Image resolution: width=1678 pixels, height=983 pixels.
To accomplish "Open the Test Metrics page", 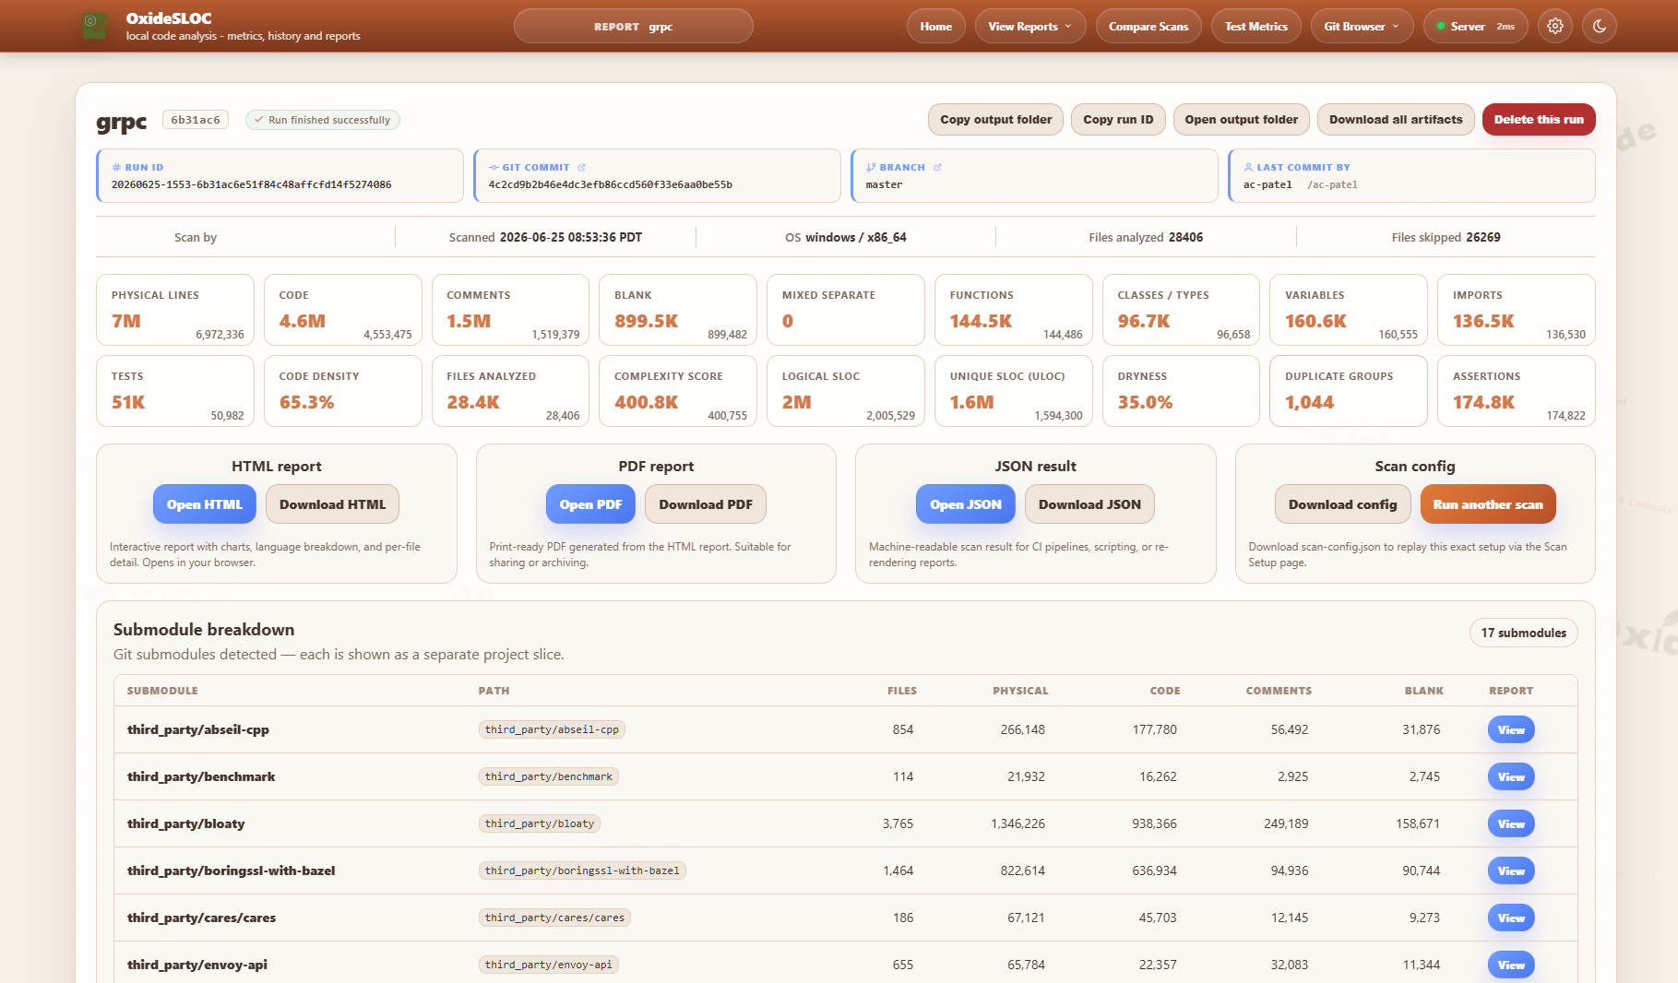I will point(1256,26).
